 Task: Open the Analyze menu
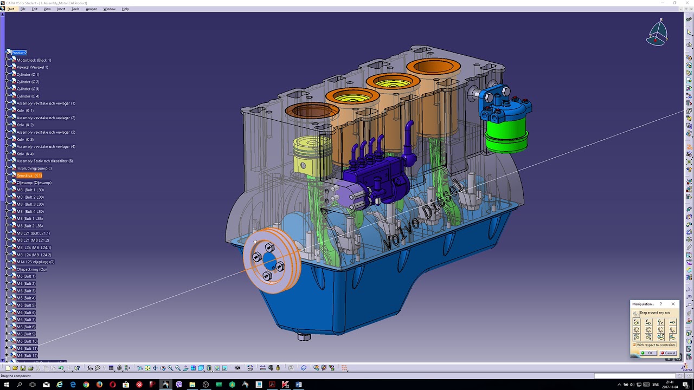92,9
